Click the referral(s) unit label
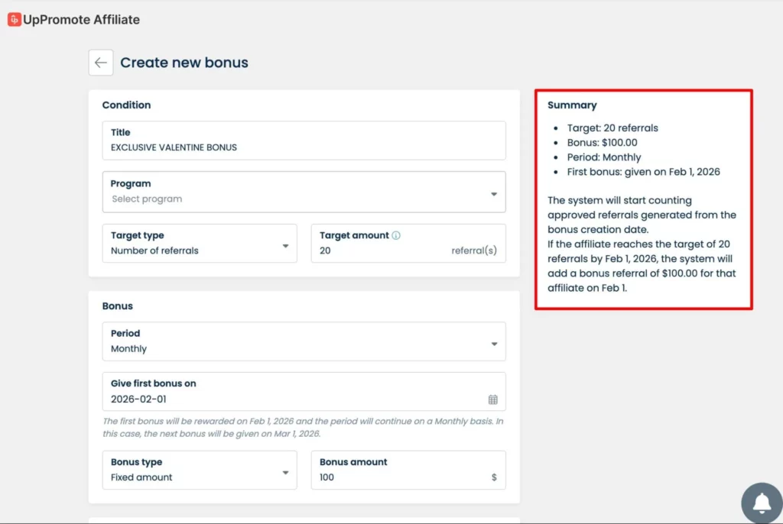This screenshot has width=783, height=524. (x=474, y=251)
